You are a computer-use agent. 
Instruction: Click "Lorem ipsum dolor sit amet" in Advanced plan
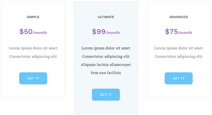click(179, 48)
